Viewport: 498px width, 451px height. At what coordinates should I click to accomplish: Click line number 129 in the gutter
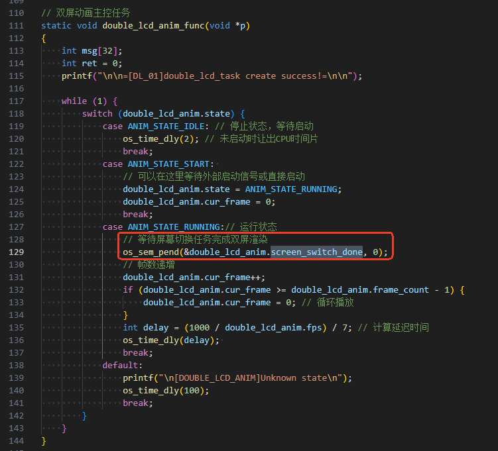(16, 252)
